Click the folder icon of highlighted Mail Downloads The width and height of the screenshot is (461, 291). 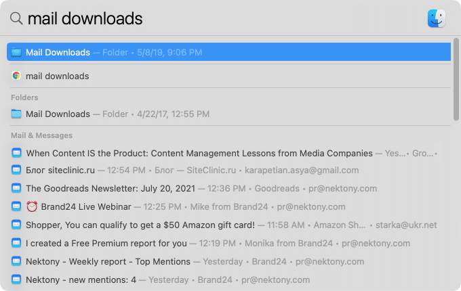(16, 52)
